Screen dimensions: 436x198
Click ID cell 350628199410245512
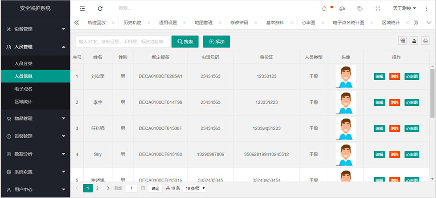pyautogui.click(x=266, y=155)
